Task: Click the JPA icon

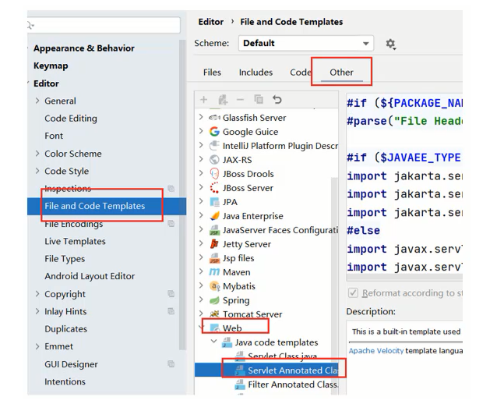Action: coord(214,202)
